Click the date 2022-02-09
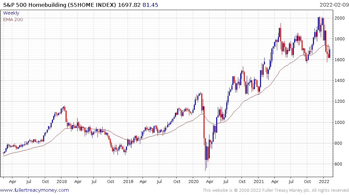 click(334, 5)
